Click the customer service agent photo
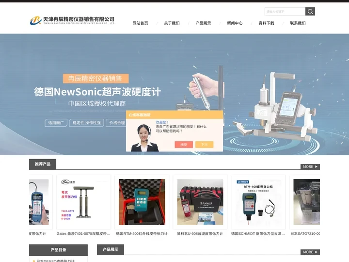 click(x=144, y=138)
